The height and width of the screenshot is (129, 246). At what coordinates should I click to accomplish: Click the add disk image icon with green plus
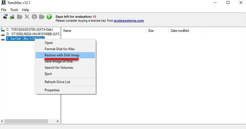[x=12, y=17]
